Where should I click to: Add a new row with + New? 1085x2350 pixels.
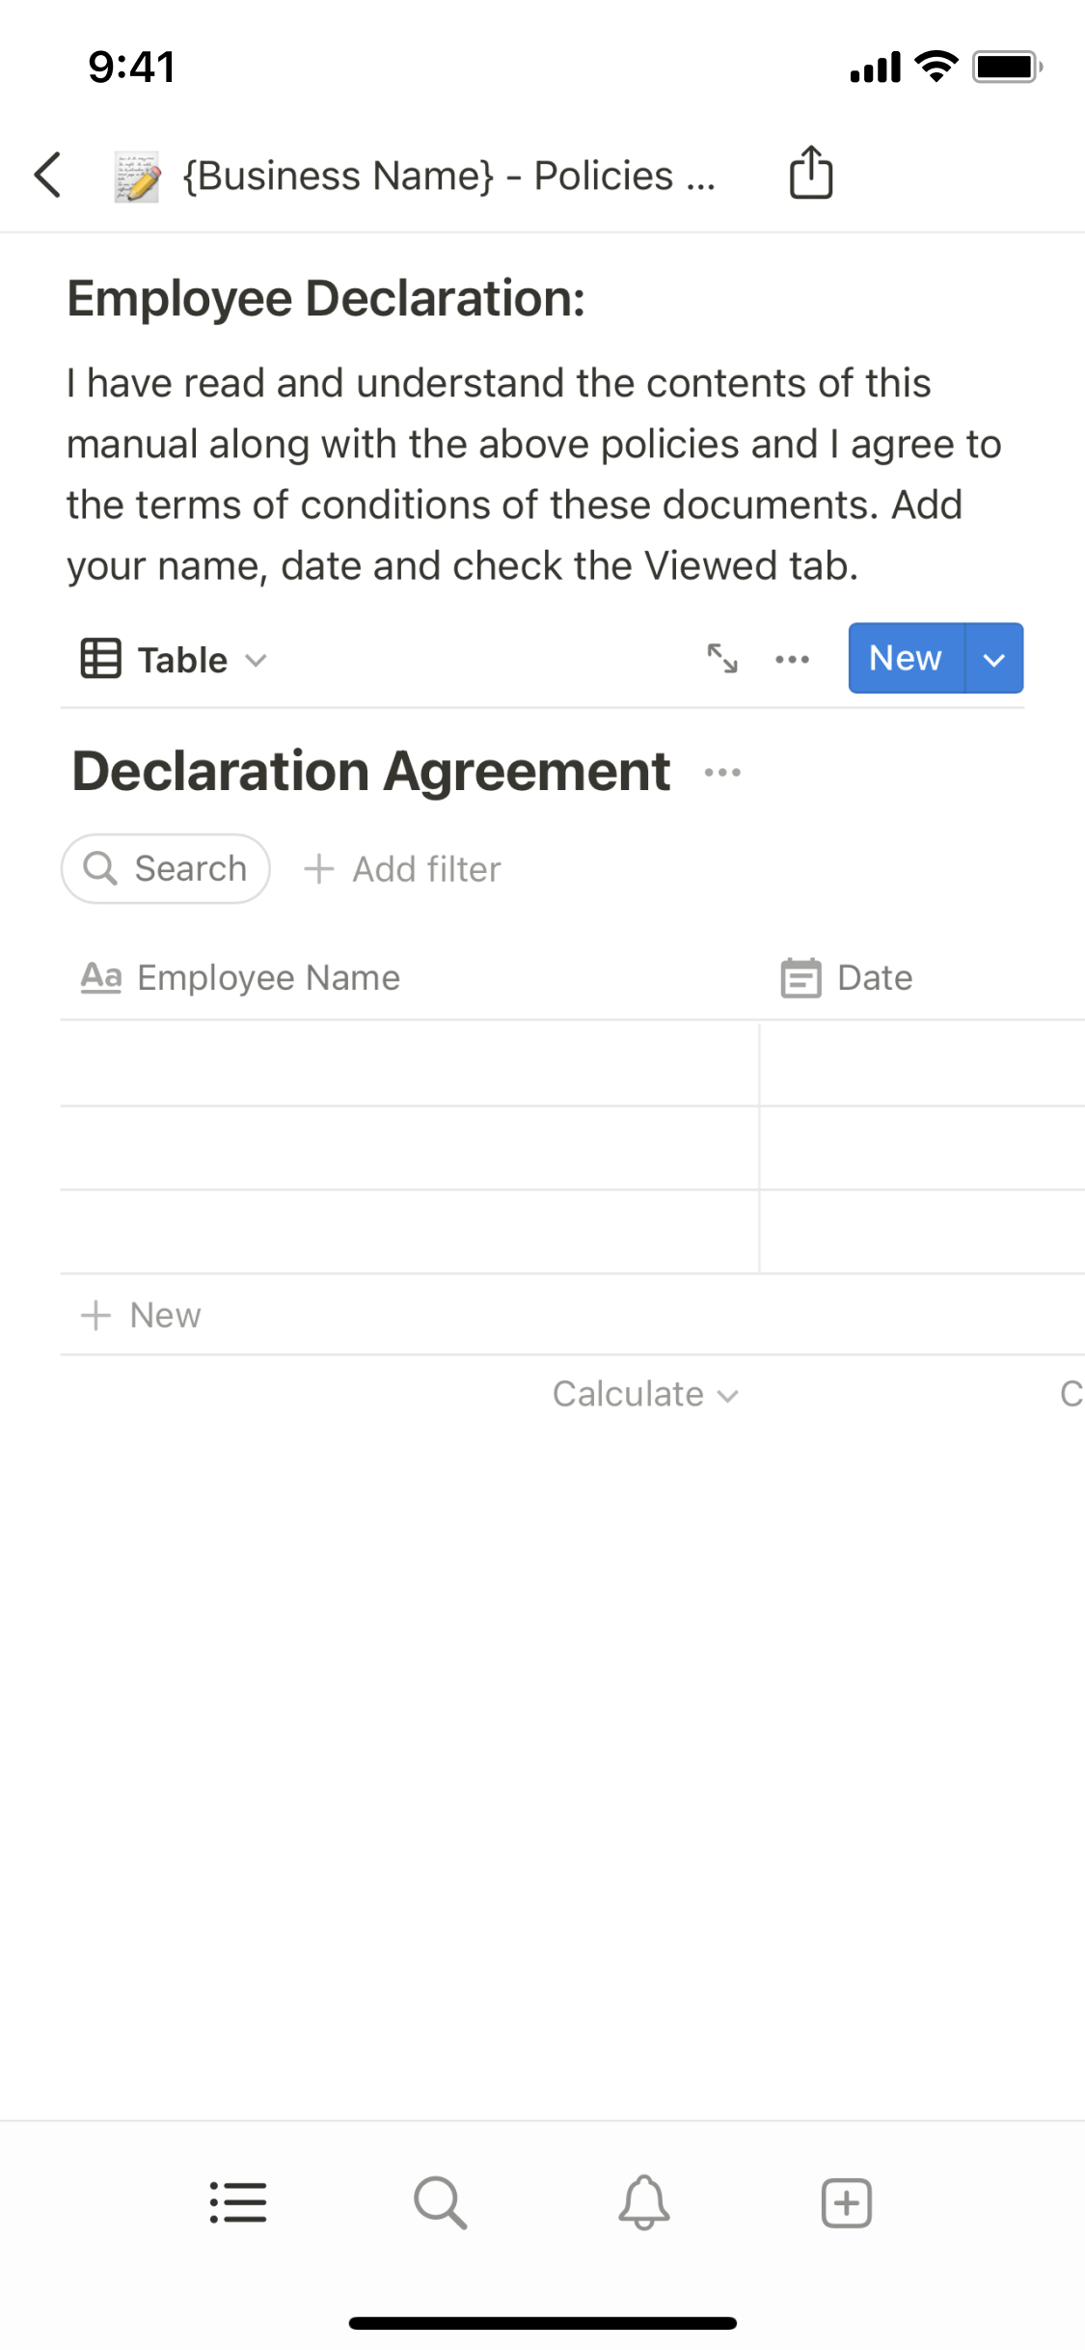[142, 1315]
